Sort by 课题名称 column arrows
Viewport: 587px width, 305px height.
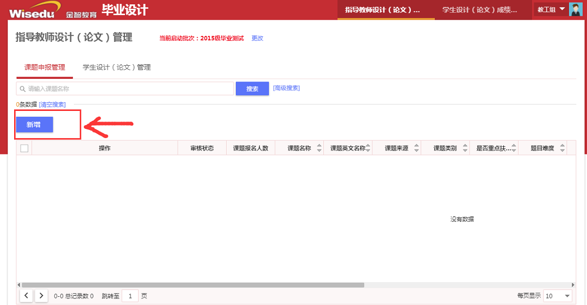point(319,148)
